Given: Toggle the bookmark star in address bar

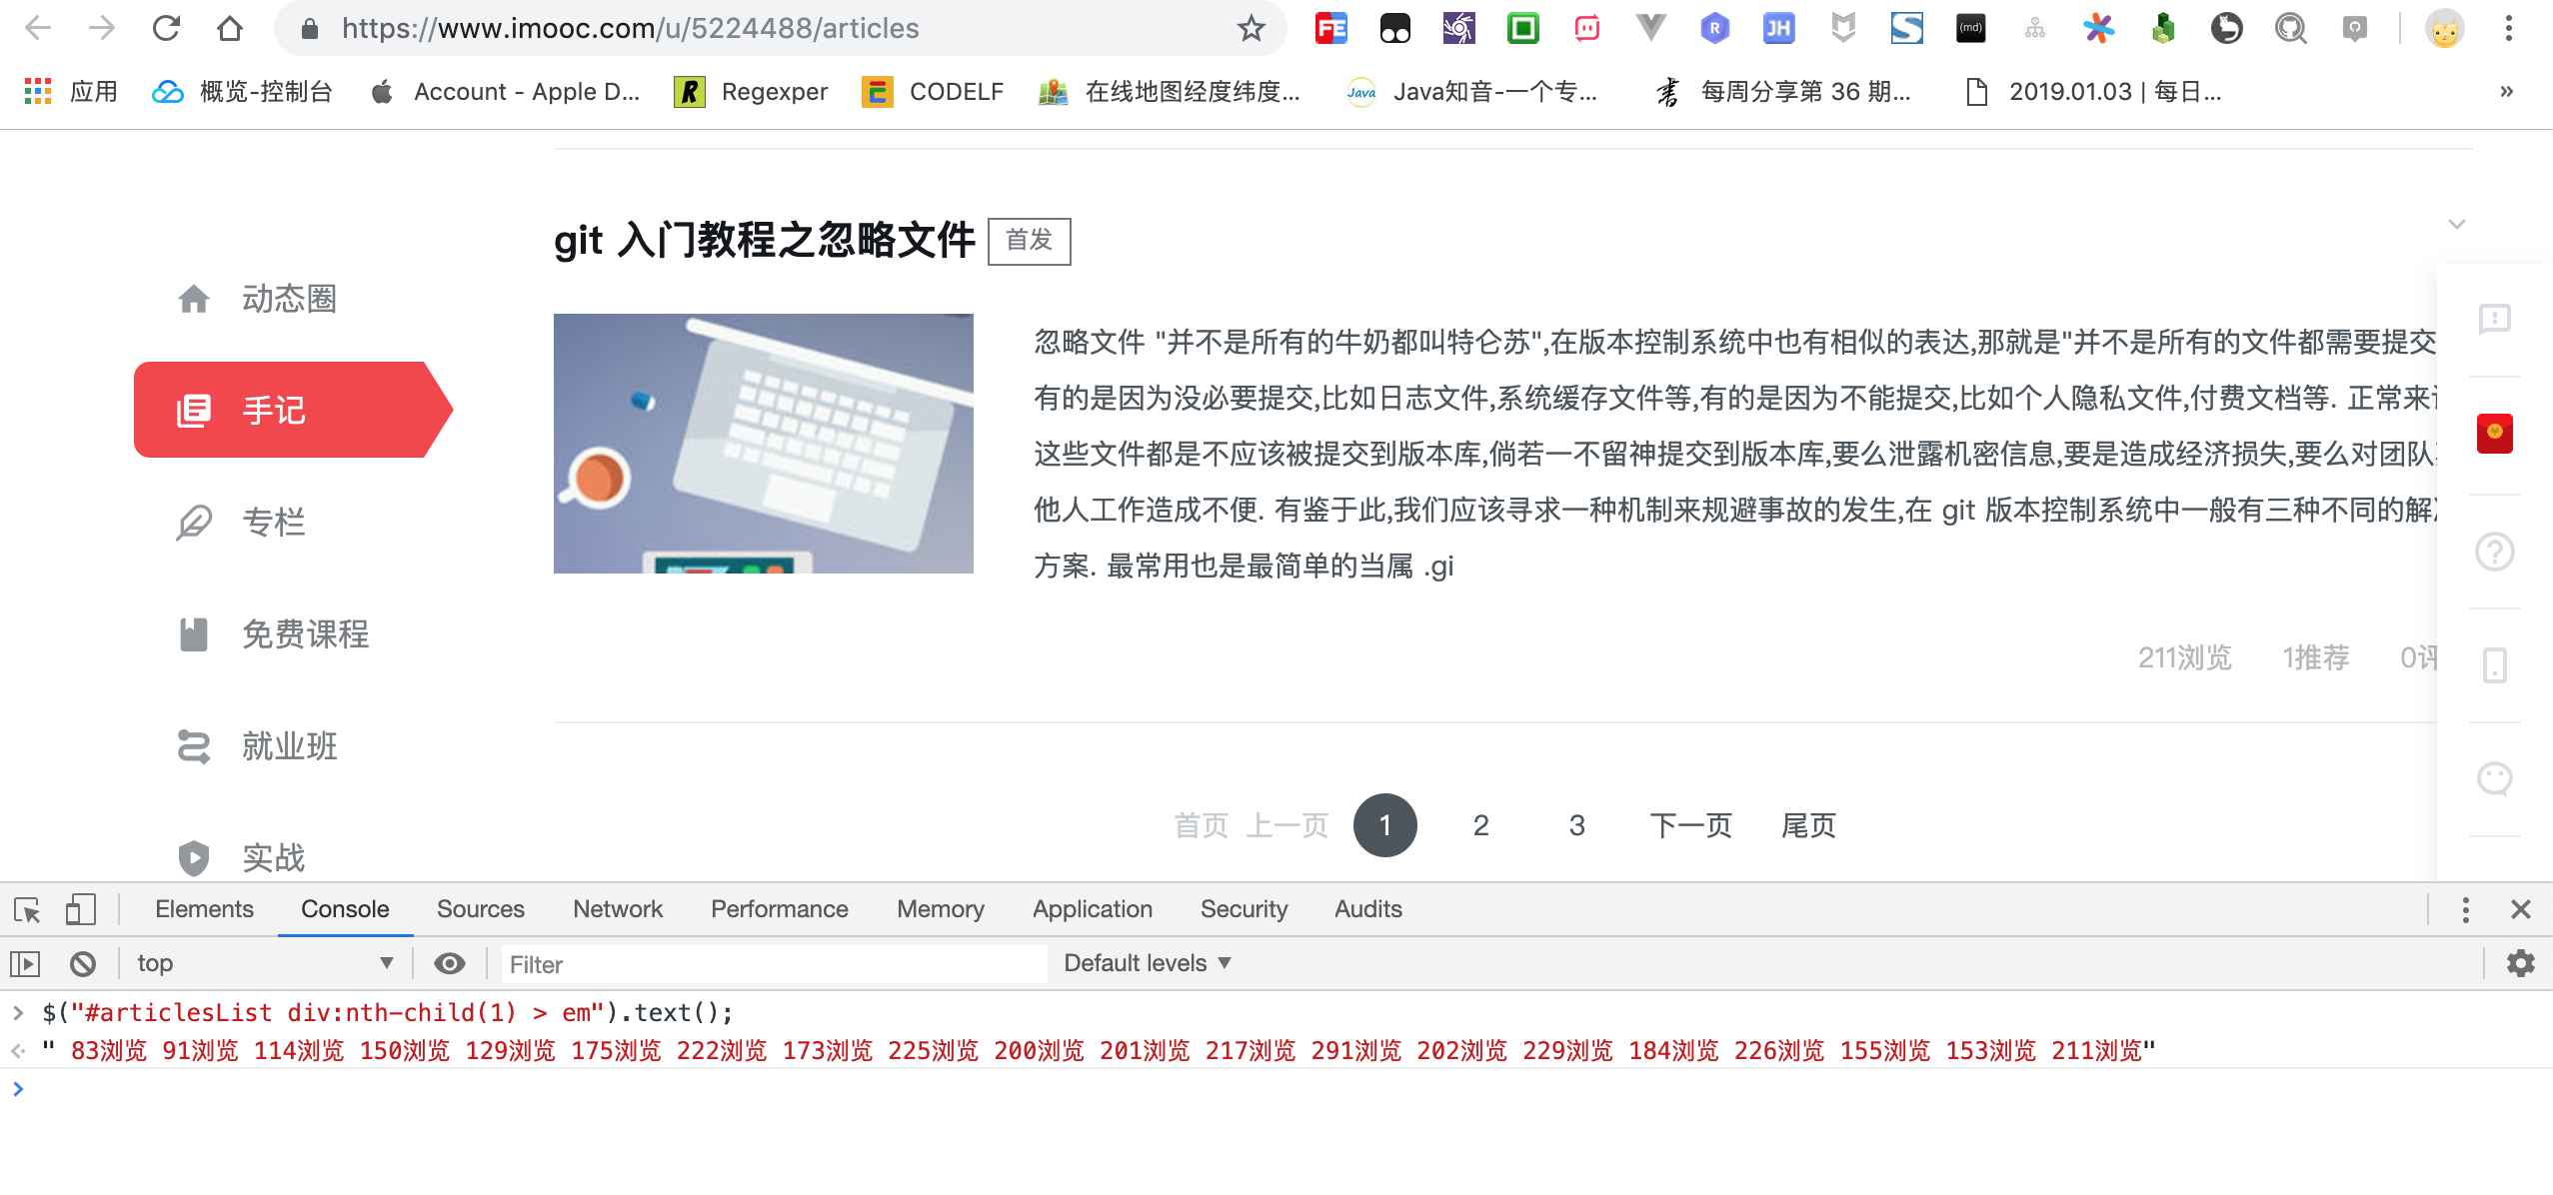Looking at the screenshot, I should pyautogui.click(x=1253, y=28).
